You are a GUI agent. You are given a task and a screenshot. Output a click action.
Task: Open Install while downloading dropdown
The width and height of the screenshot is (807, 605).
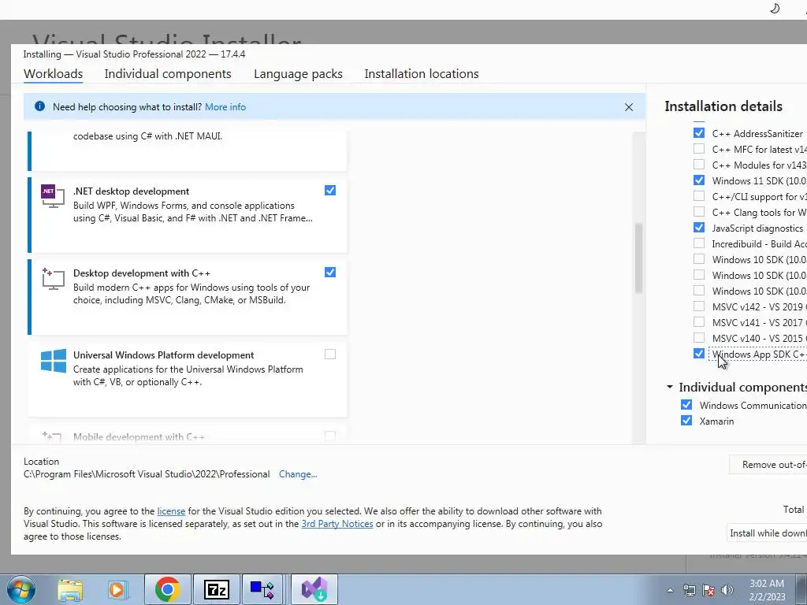coord(767,533)
